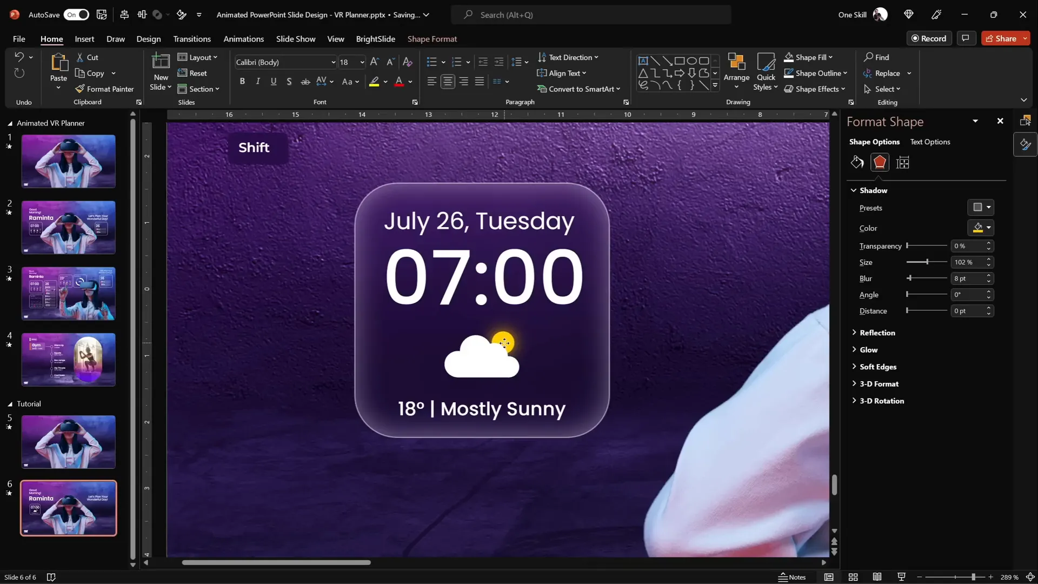
Task: Toggle Underline formatting
Action: [274, 82]
